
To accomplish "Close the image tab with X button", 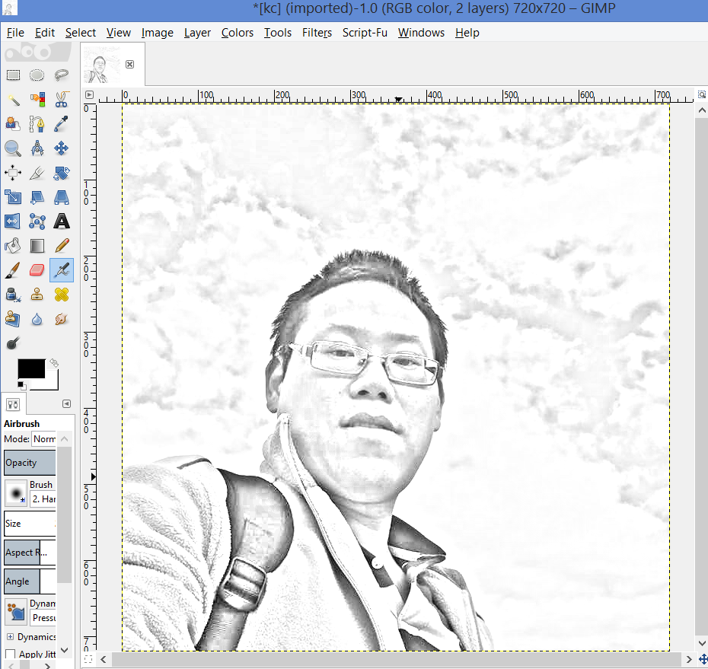I will point(129,65).
